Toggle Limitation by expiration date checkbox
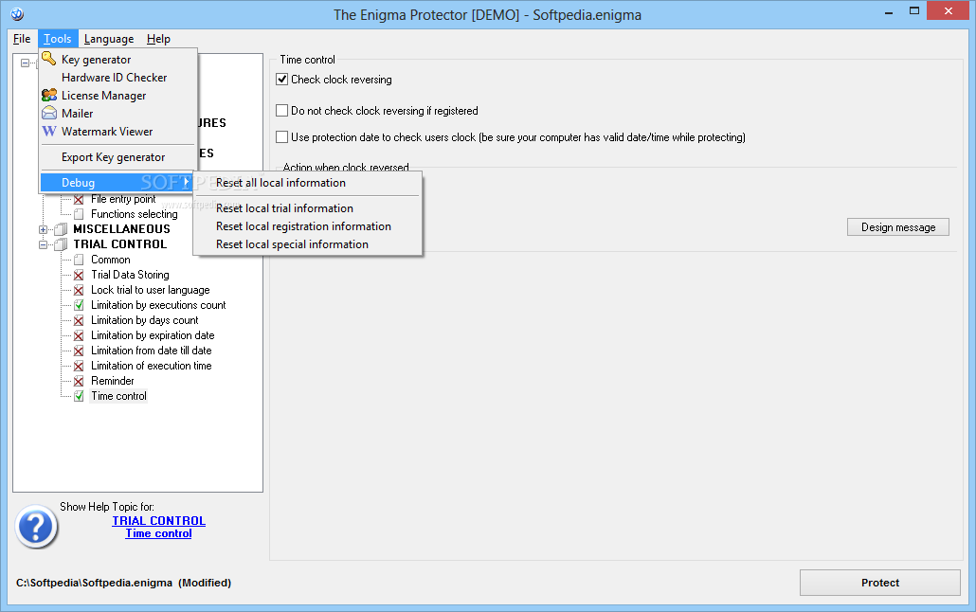The width and height of the screenshot is (976, 612). (79, 335)
